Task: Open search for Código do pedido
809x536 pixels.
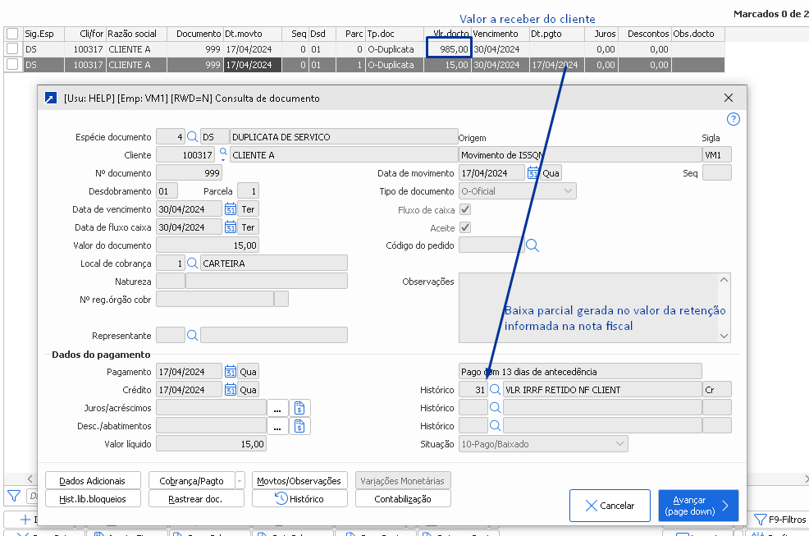Action: click(532, 245)
